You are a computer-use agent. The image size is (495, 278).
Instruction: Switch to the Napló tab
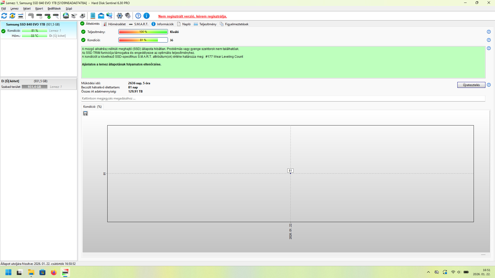point(184,24)
